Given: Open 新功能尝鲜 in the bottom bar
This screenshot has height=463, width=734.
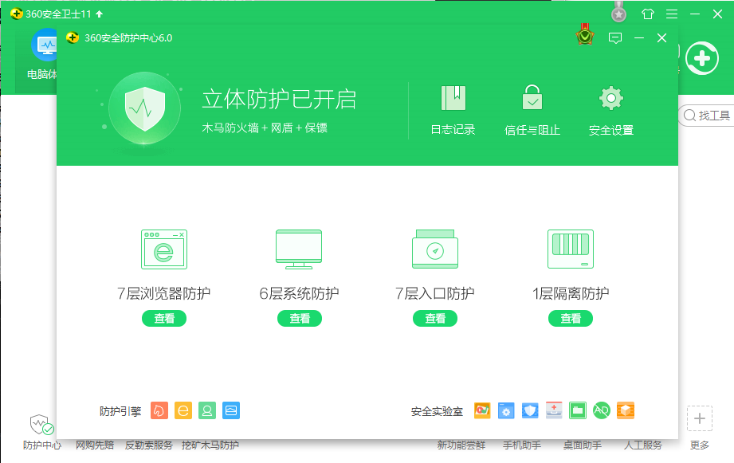Looking at the screenshot, I should (x=461, y=445).
